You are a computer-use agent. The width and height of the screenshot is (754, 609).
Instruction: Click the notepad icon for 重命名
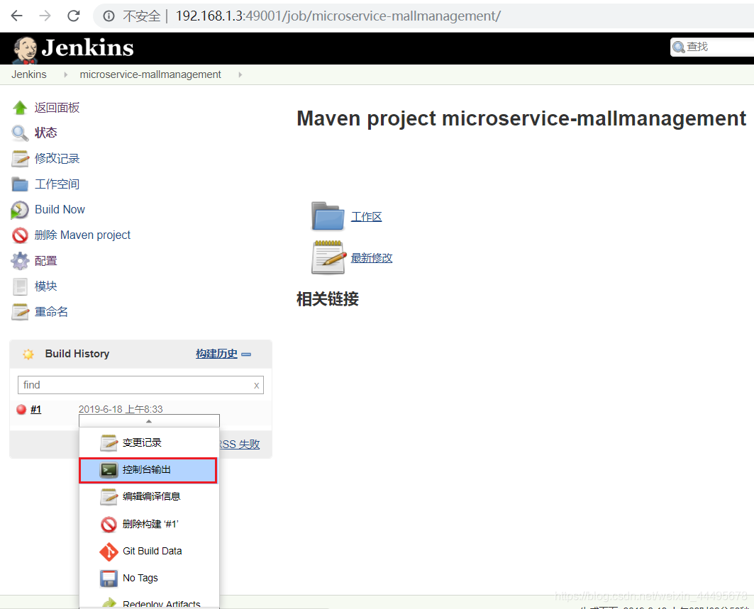20,312
